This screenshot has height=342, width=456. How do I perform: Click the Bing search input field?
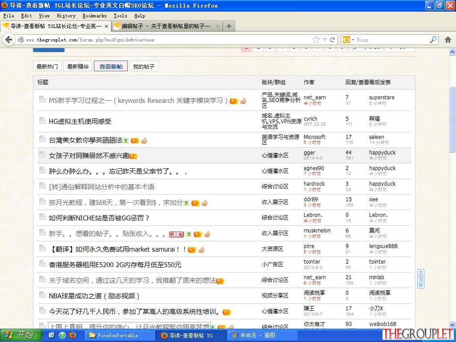[x=392, y=40]
